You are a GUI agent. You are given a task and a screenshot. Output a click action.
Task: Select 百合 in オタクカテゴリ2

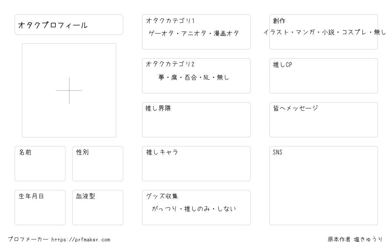point(191,77)
